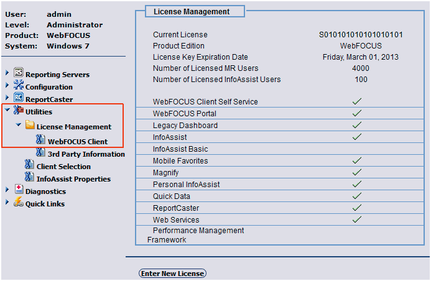This screenshot has height=281, width=431.
Task: Click the ReportCaster RC icon
Action: coord(19,97)
